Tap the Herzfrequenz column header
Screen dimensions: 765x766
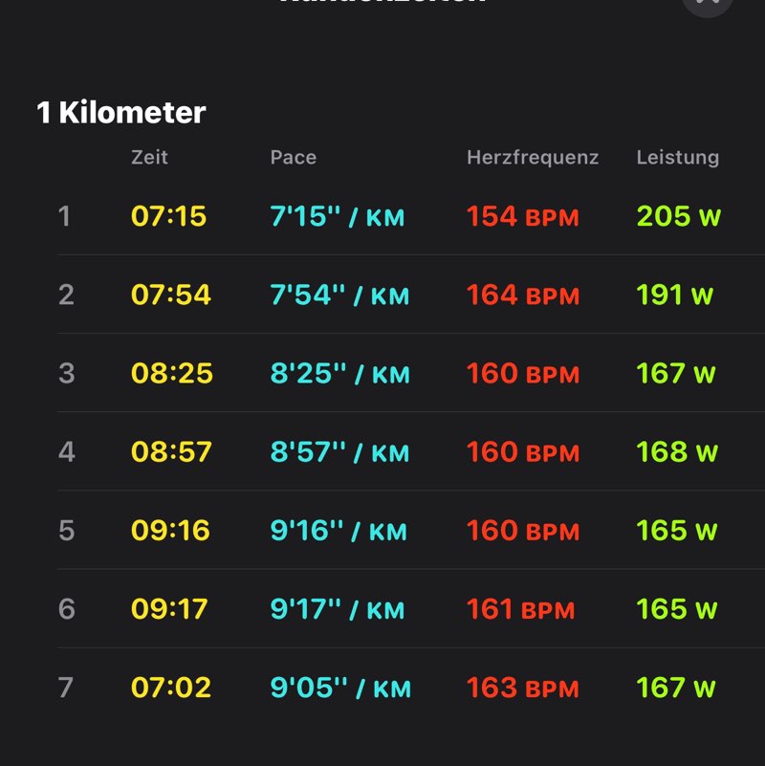533,157
